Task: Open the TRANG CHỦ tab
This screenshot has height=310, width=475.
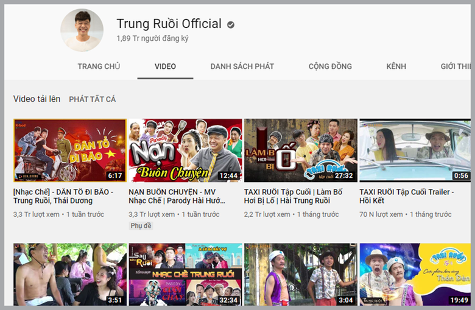Action: [x=99, y=66]
